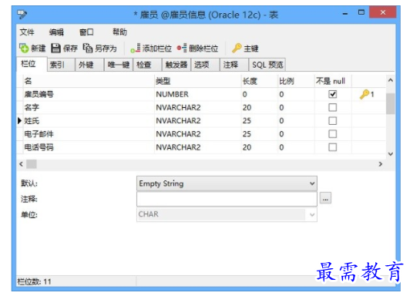
Task: Click the NVARCHAR2 type cell of 名字
Action: 198,107
